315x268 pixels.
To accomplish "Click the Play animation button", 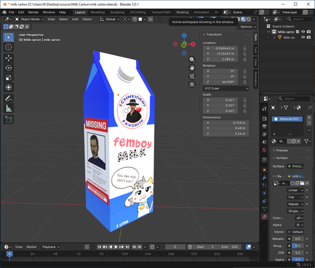I will click(x=116, y=247).
